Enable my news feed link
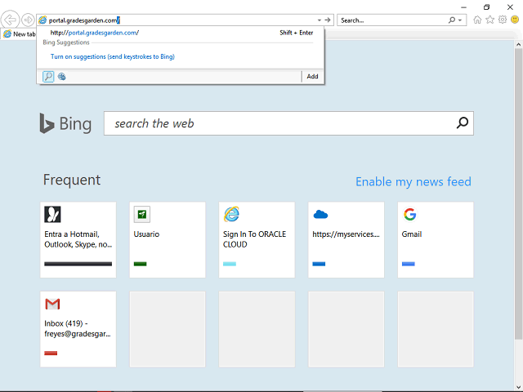Viewport: 523px width, 392px height. (x=413, y=181)
